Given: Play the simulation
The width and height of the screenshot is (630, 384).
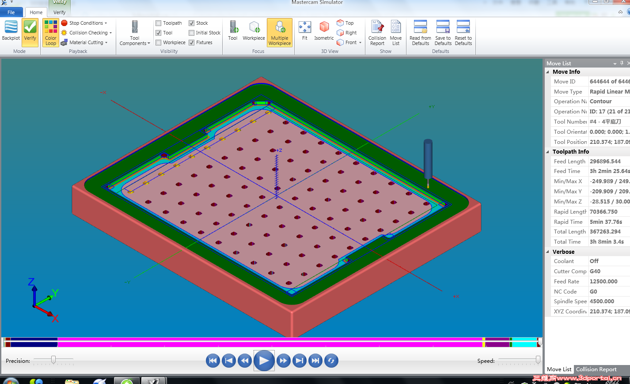Looking at the screenshot, I should pos(264,361).
